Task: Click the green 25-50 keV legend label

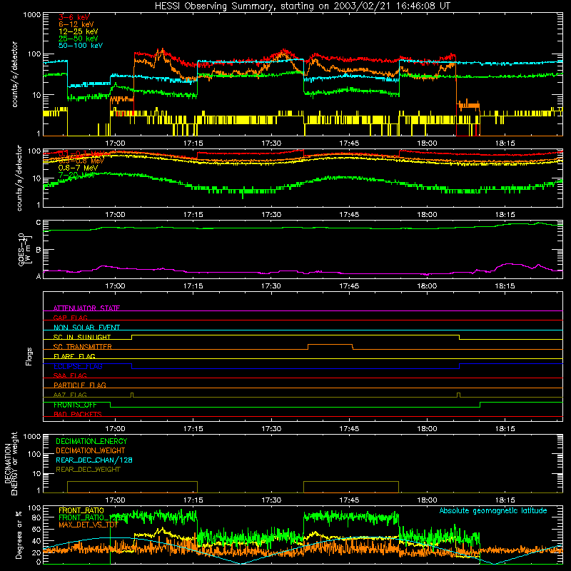Action: point(79,39)
